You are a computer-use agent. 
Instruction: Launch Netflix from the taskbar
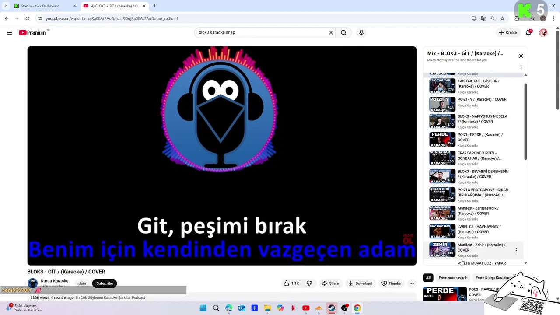pyautogui.click(x=293, y=308)
